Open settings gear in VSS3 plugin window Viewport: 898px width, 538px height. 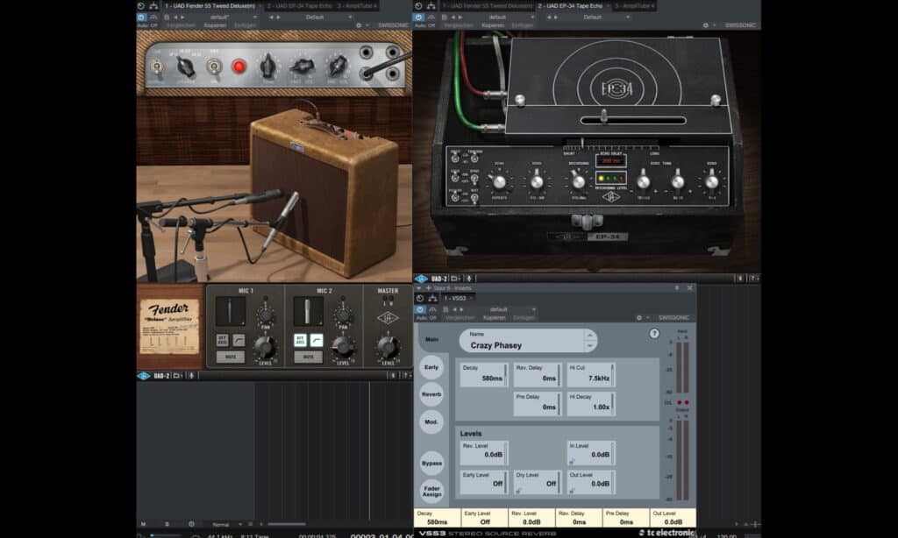pos(639,318)
